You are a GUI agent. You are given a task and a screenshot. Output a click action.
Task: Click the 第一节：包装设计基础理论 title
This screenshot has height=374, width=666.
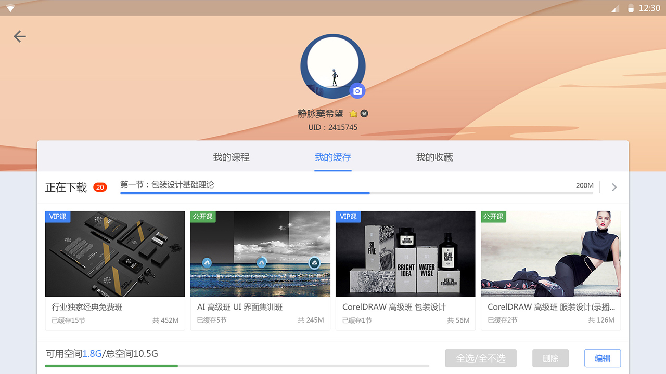167,184
